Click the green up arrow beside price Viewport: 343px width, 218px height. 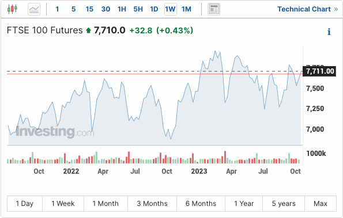coord(88,30)
